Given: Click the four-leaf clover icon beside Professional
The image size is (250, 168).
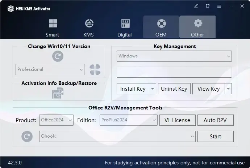Looking at the screenshot, I should coord(95,69).
